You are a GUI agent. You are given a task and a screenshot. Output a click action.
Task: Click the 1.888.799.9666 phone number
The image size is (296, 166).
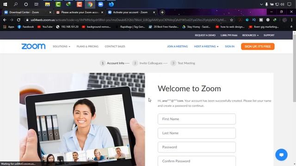[x=229, y=35]
